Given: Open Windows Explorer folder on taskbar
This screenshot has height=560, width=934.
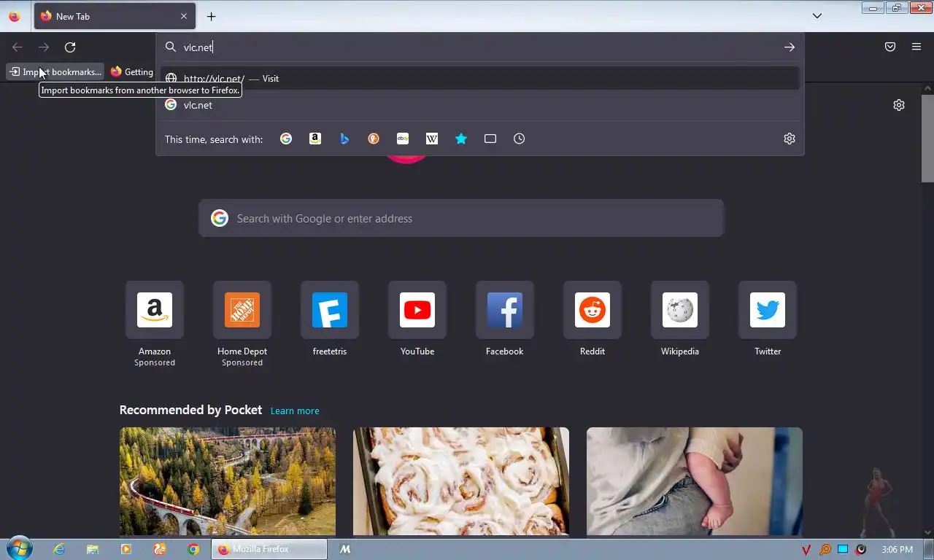Looking at the screenshot, I should tap(93, 549).
